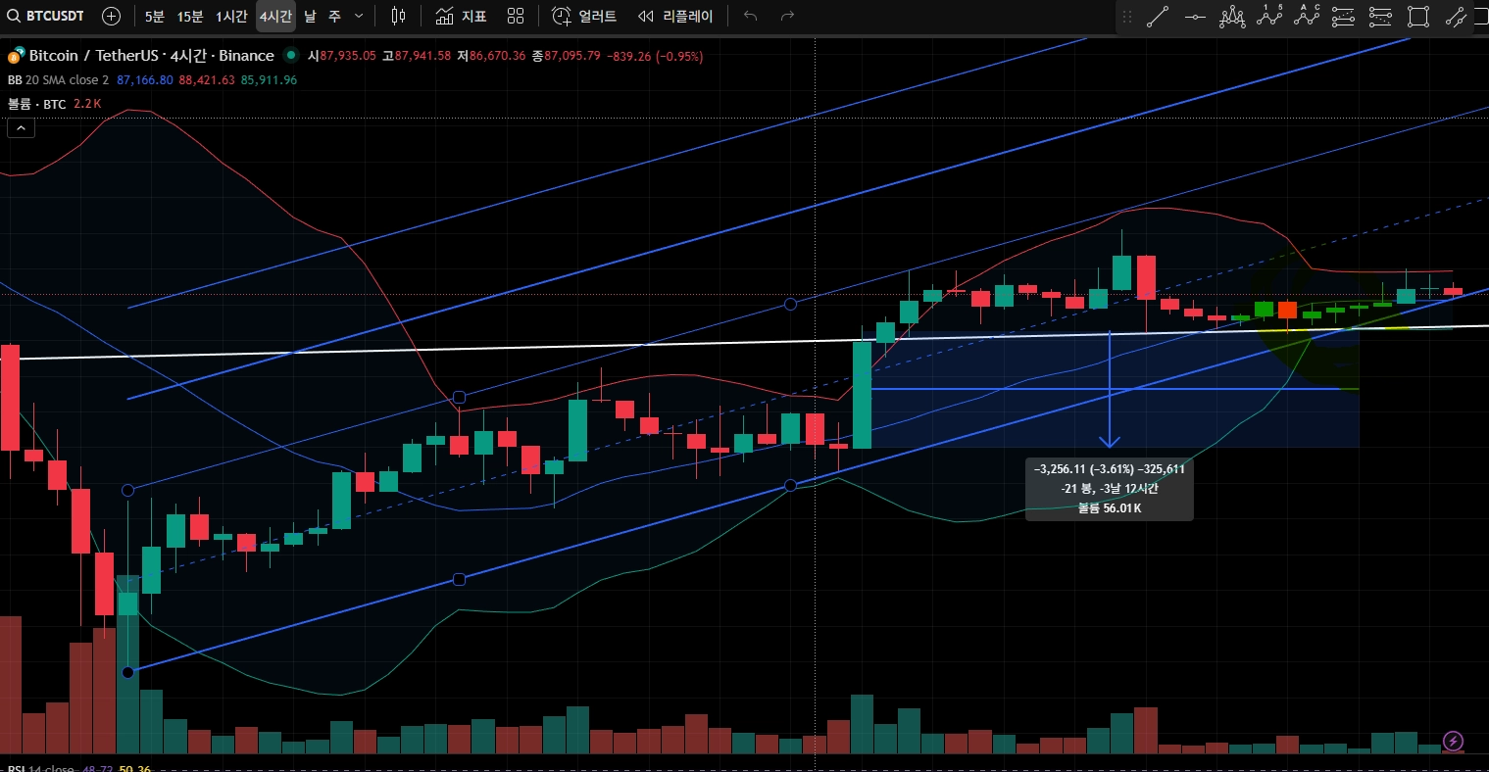
Task: Start bar replay with 리플레이 button
Action: [674, 16]
